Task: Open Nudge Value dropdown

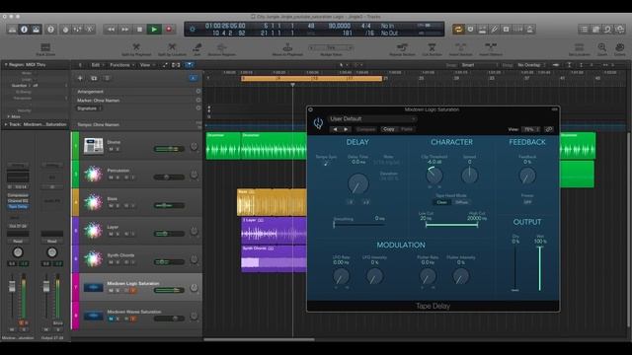Action: [331, 48]
